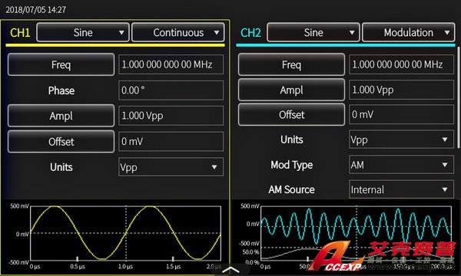
Task: Open CH1 Units Vpp dropdown
Action: click(x=171, y=167)
